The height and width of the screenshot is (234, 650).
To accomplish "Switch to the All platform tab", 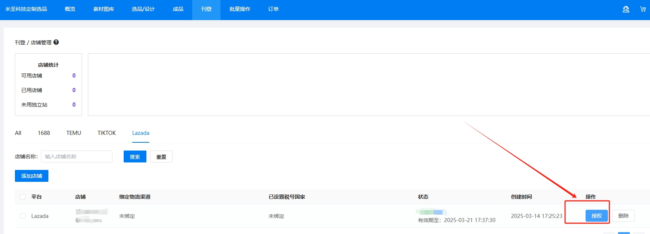I will pyautogui.click(x=18, y=133).
